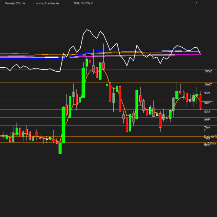Click the 'Weekly Charts' title text

click(15, 3)
